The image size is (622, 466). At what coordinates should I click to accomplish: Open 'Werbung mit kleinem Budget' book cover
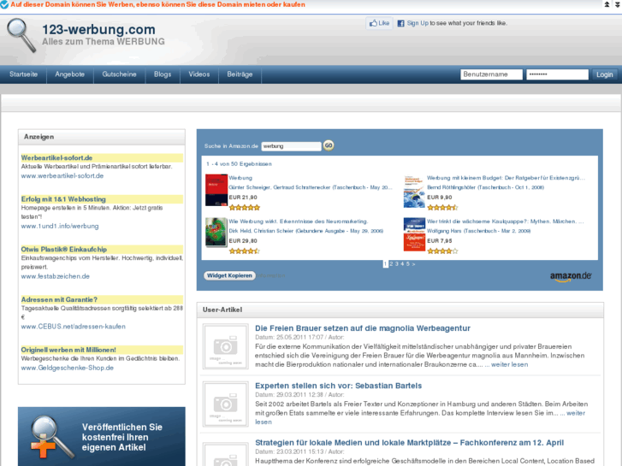pyautogui.click(x=414, y=192)
